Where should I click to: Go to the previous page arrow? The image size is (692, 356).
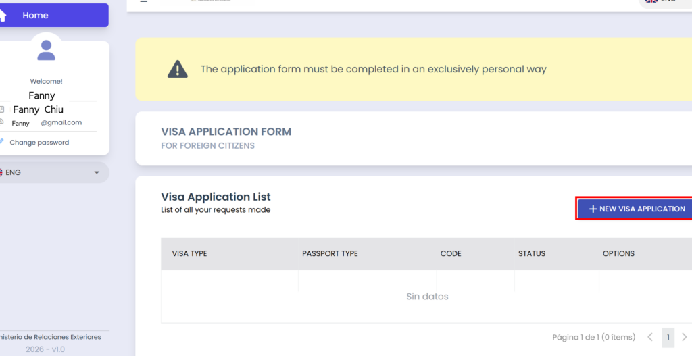(650, 337)
